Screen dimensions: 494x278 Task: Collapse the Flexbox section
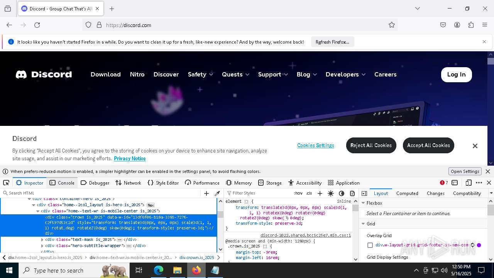coord(363,203)
